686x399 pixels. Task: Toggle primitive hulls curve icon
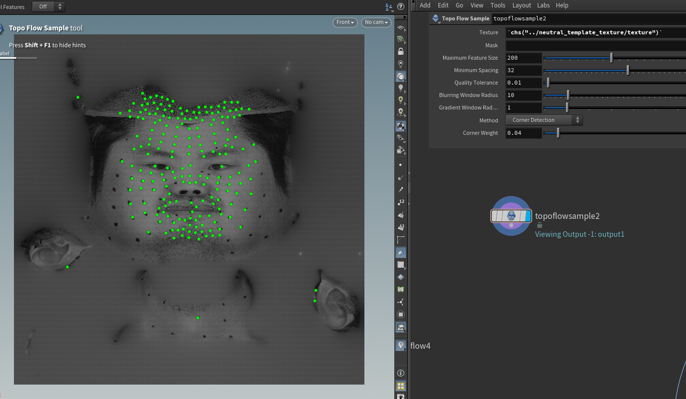tap(401, 240)
